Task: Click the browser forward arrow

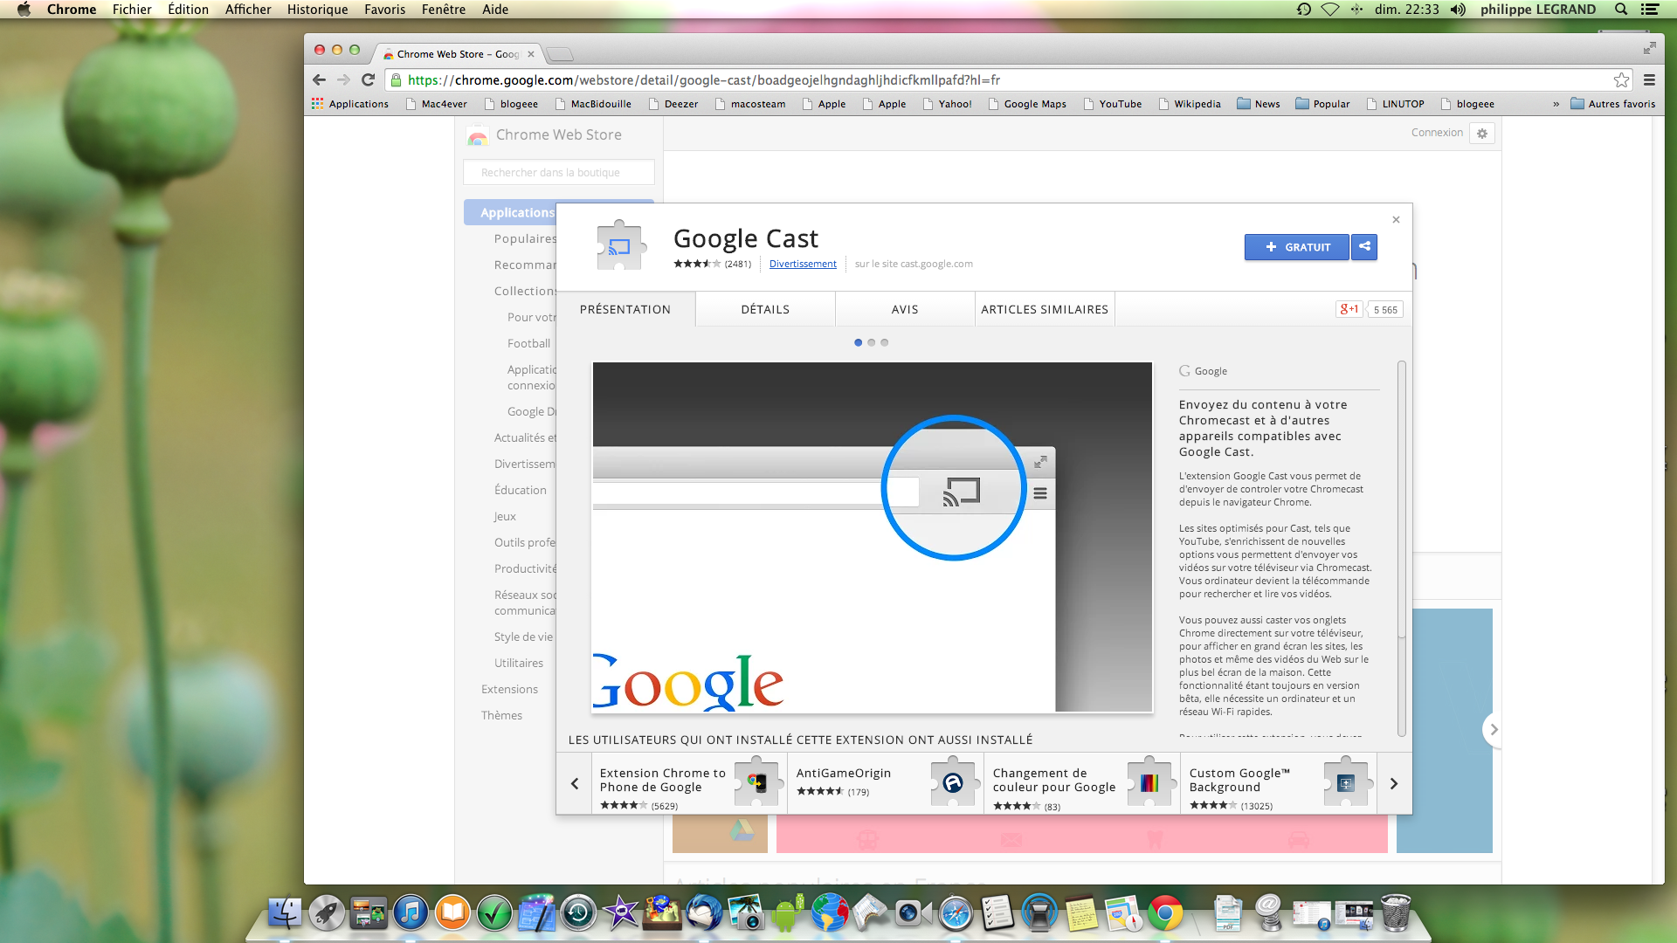Action: (x=343, y=80)
